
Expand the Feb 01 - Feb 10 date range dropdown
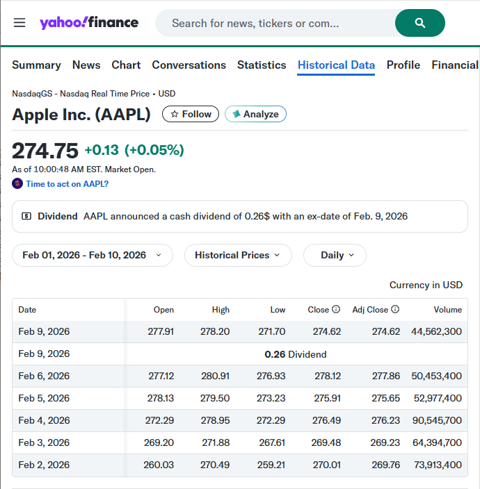[x=93, y=255]
